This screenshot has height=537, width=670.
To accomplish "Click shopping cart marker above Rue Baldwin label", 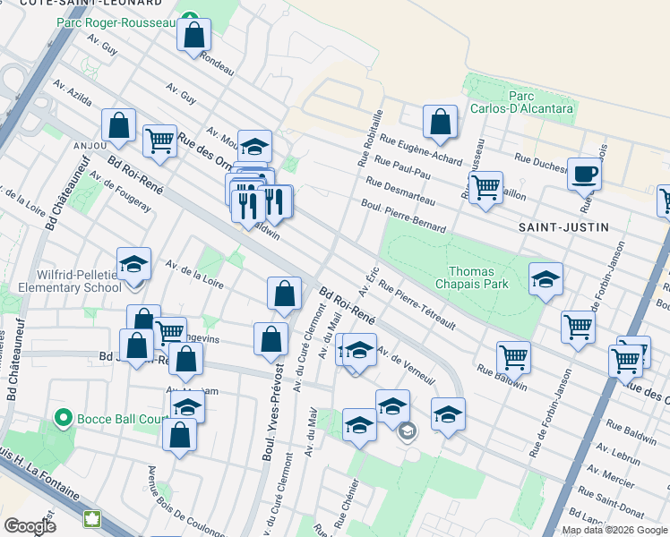I will point(513,361).
